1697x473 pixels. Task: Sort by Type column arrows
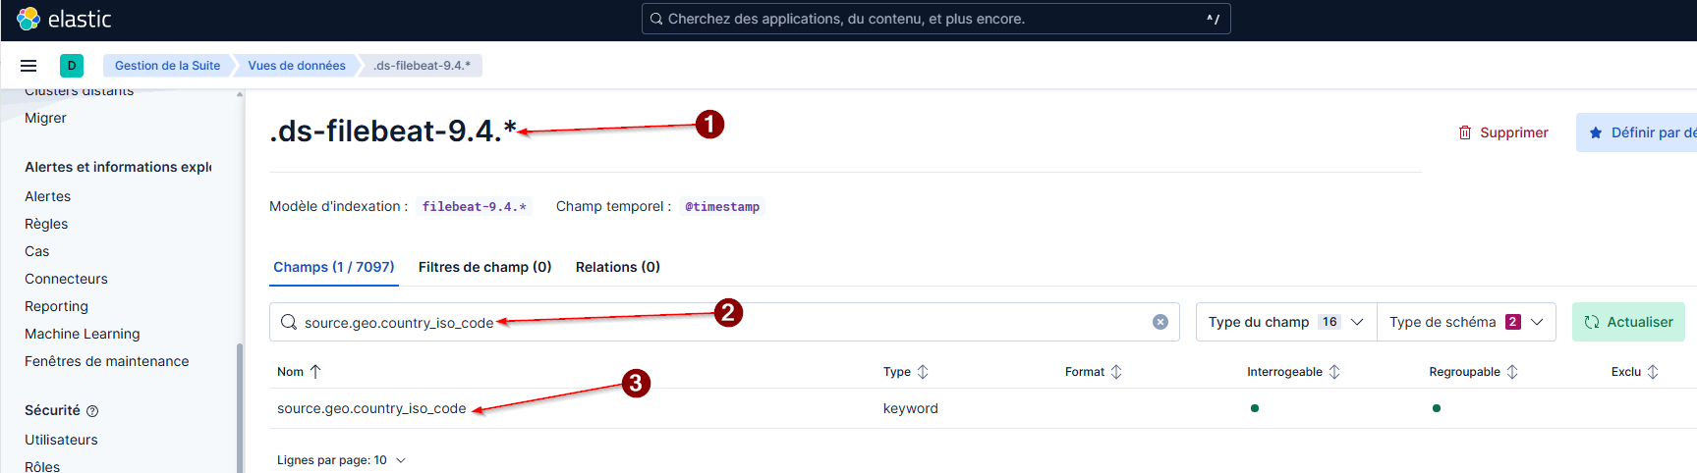(x=923, y=372)
